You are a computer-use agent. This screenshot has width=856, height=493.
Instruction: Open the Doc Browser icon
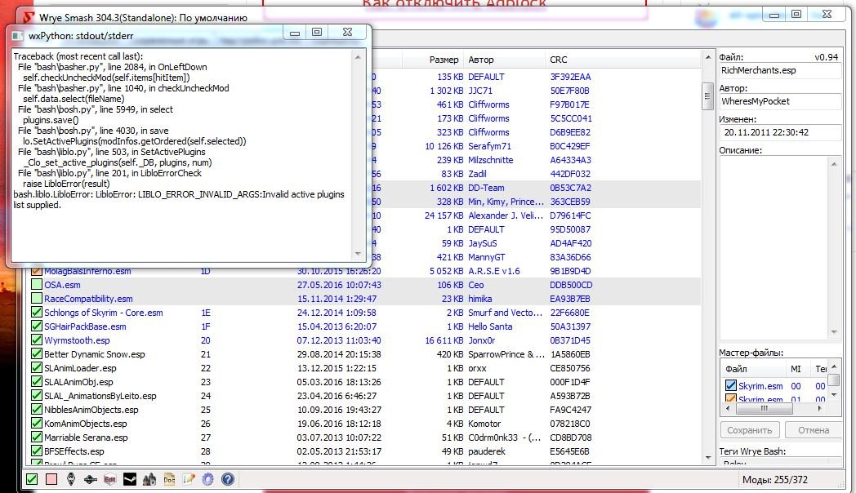tap(169, 480)
